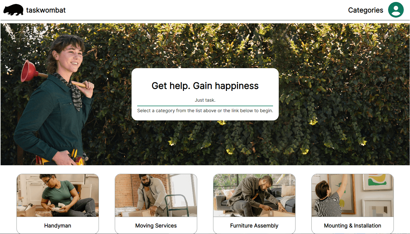Click the black wombat logo icon
This screenshot has height=234, width=410.
[x=13, y=10]
